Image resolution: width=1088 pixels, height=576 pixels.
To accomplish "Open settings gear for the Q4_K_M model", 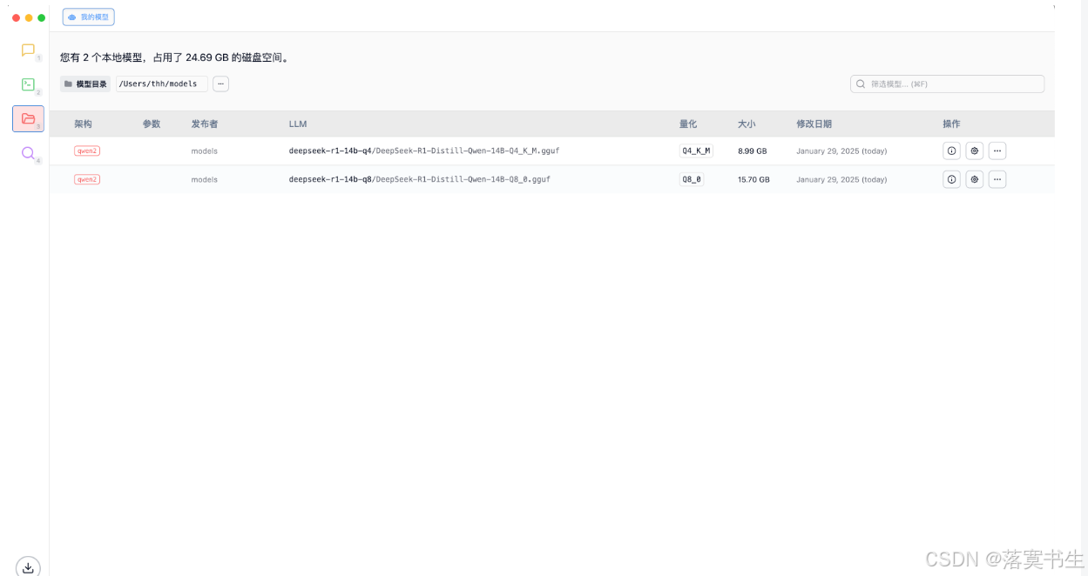I will (975, 151).
